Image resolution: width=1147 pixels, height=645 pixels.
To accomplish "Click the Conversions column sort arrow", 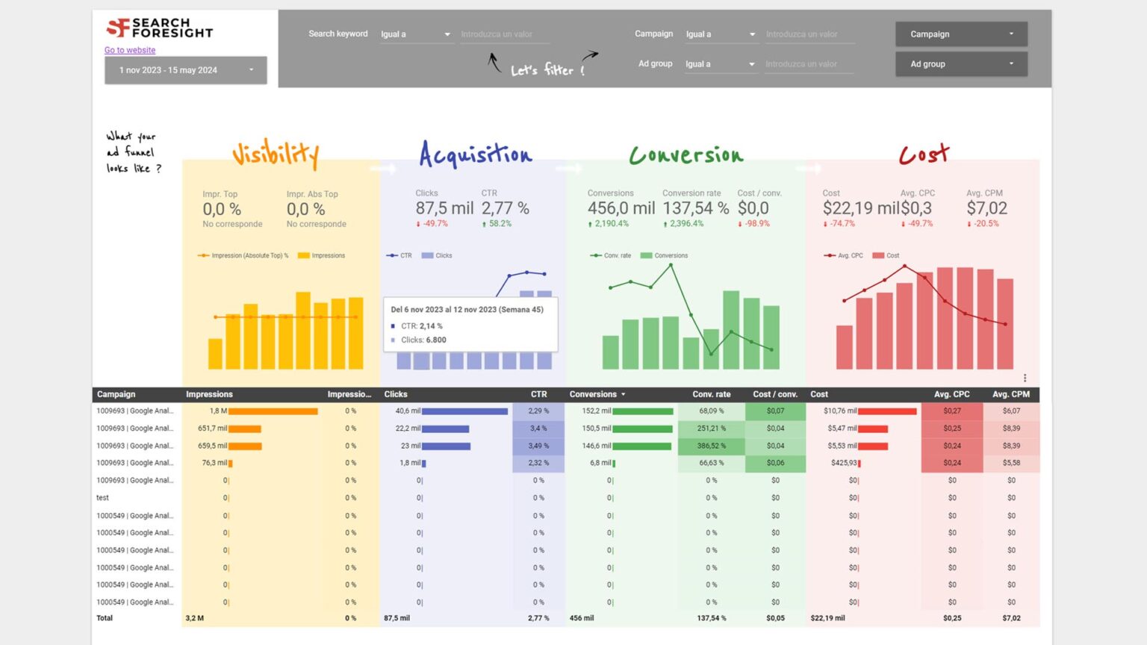I will pos(624,394).
